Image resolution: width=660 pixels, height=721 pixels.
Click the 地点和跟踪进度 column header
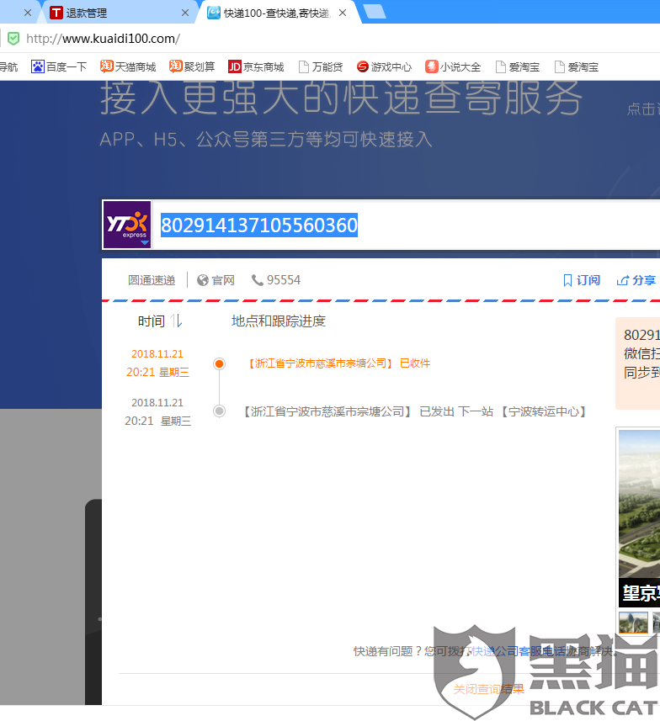pos(279,321)
